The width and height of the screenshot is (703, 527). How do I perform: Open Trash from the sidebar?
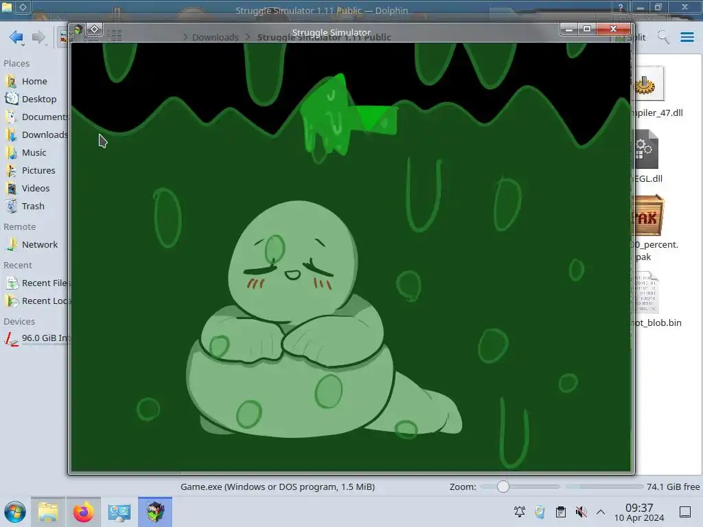[x=34, y=207]
